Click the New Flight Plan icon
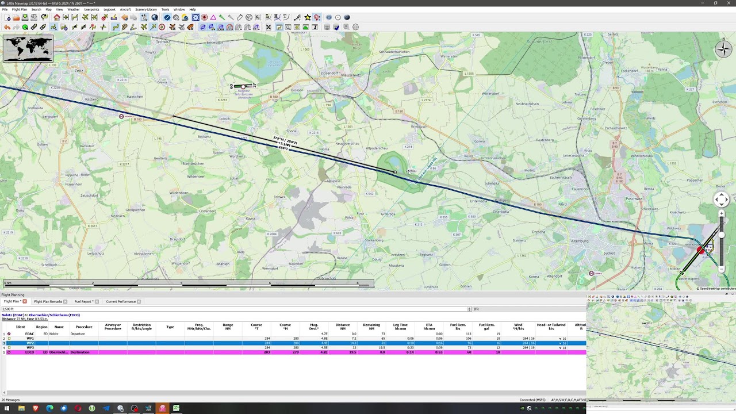 point(7,17)
